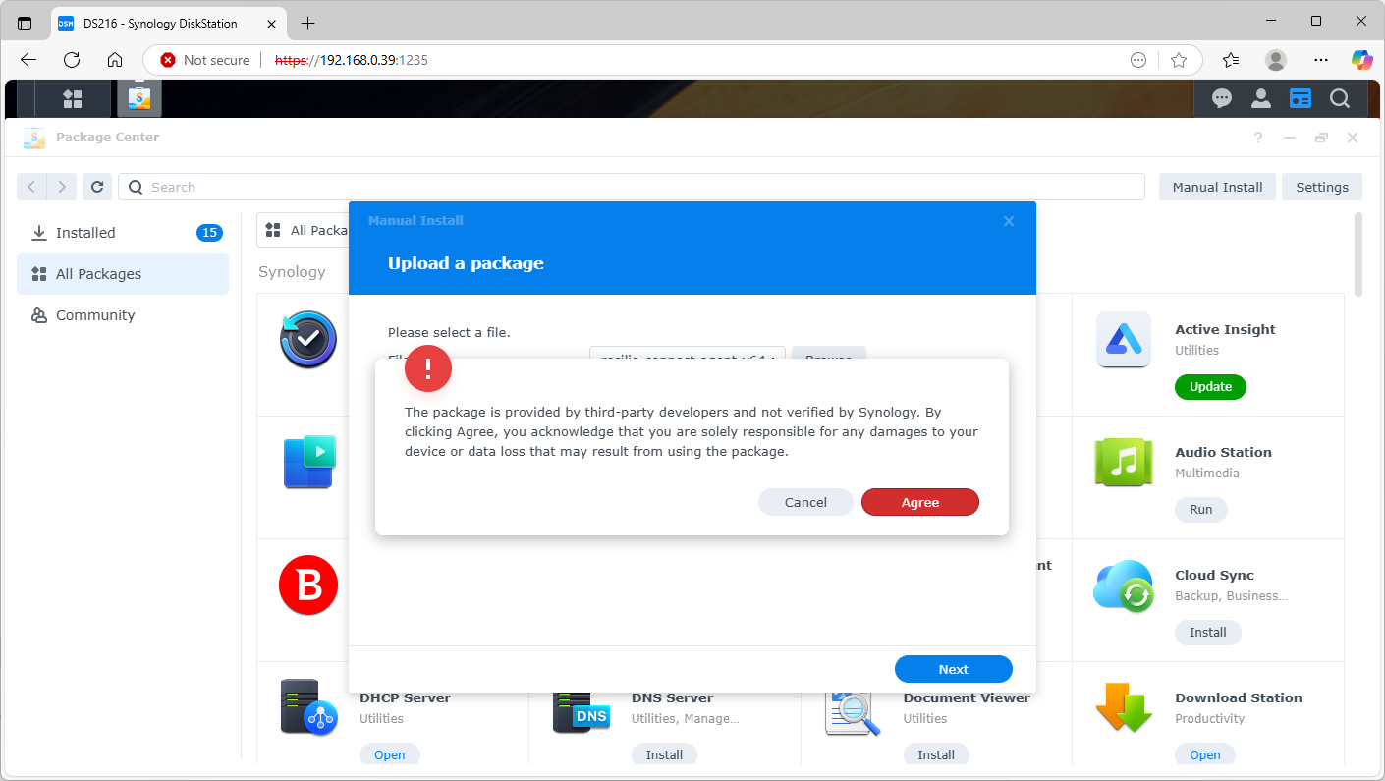Select Community in the sidebar
The height and width of the screenshot is (781, 1385).
(95, 314)
